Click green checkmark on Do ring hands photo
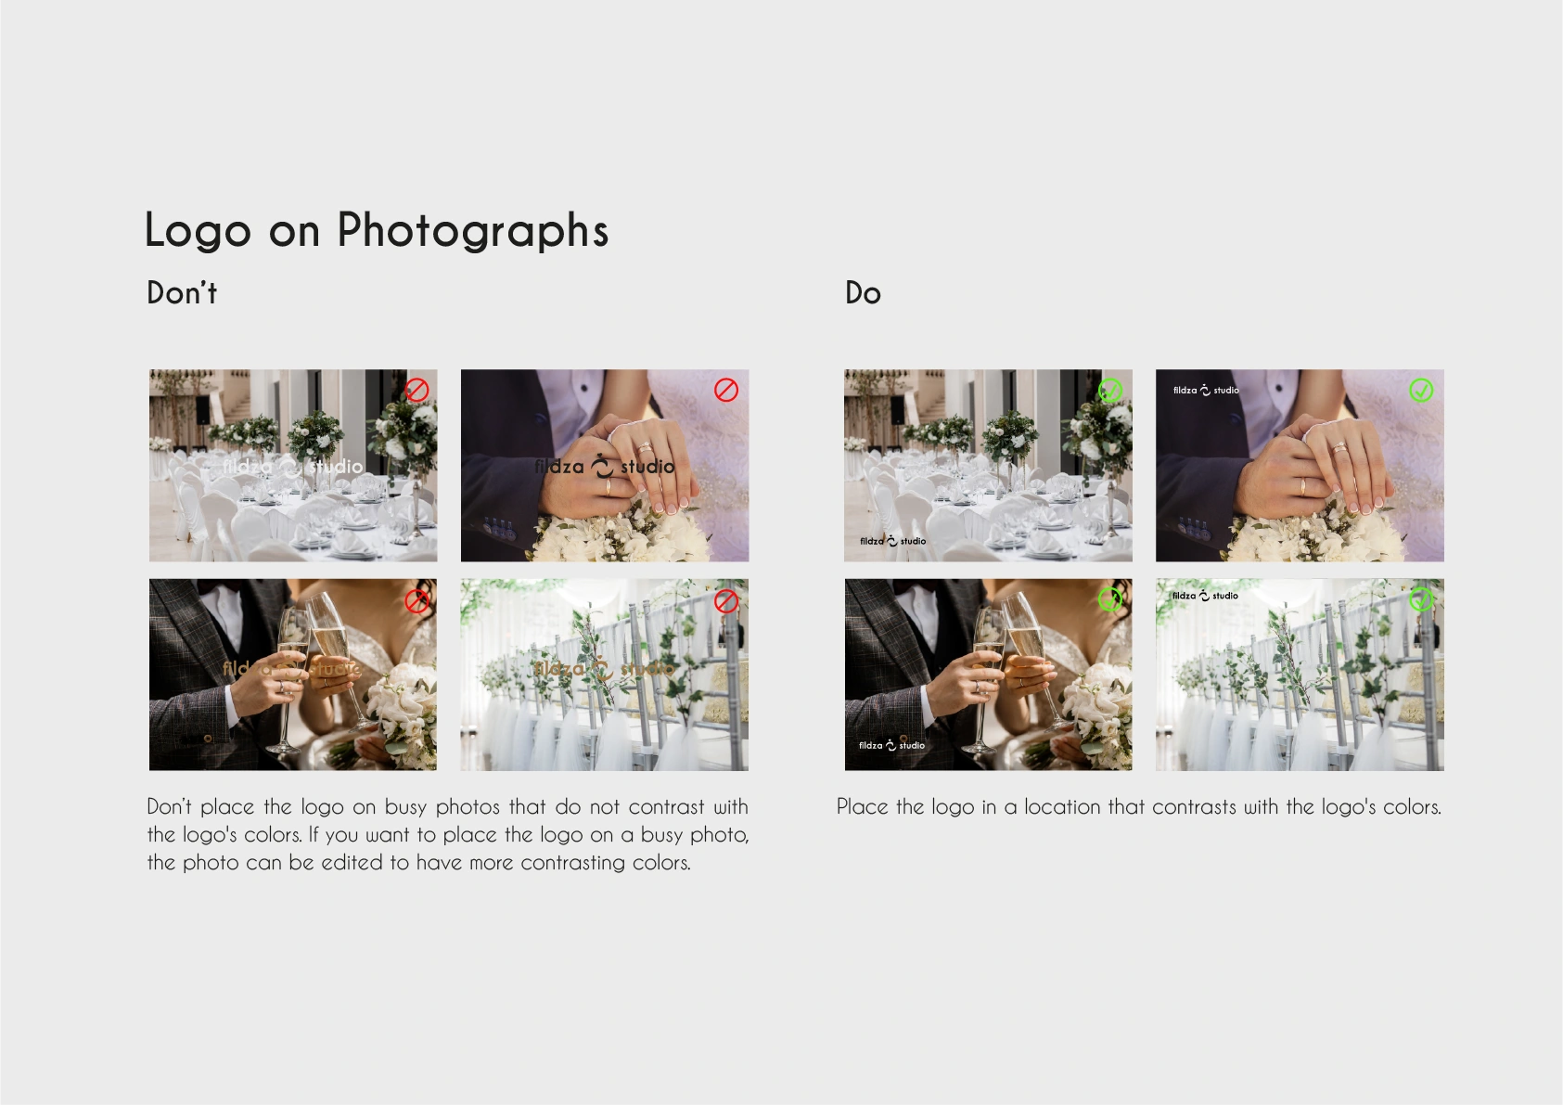Viewport: 1563px width, 1106px height. [1421, 391]
